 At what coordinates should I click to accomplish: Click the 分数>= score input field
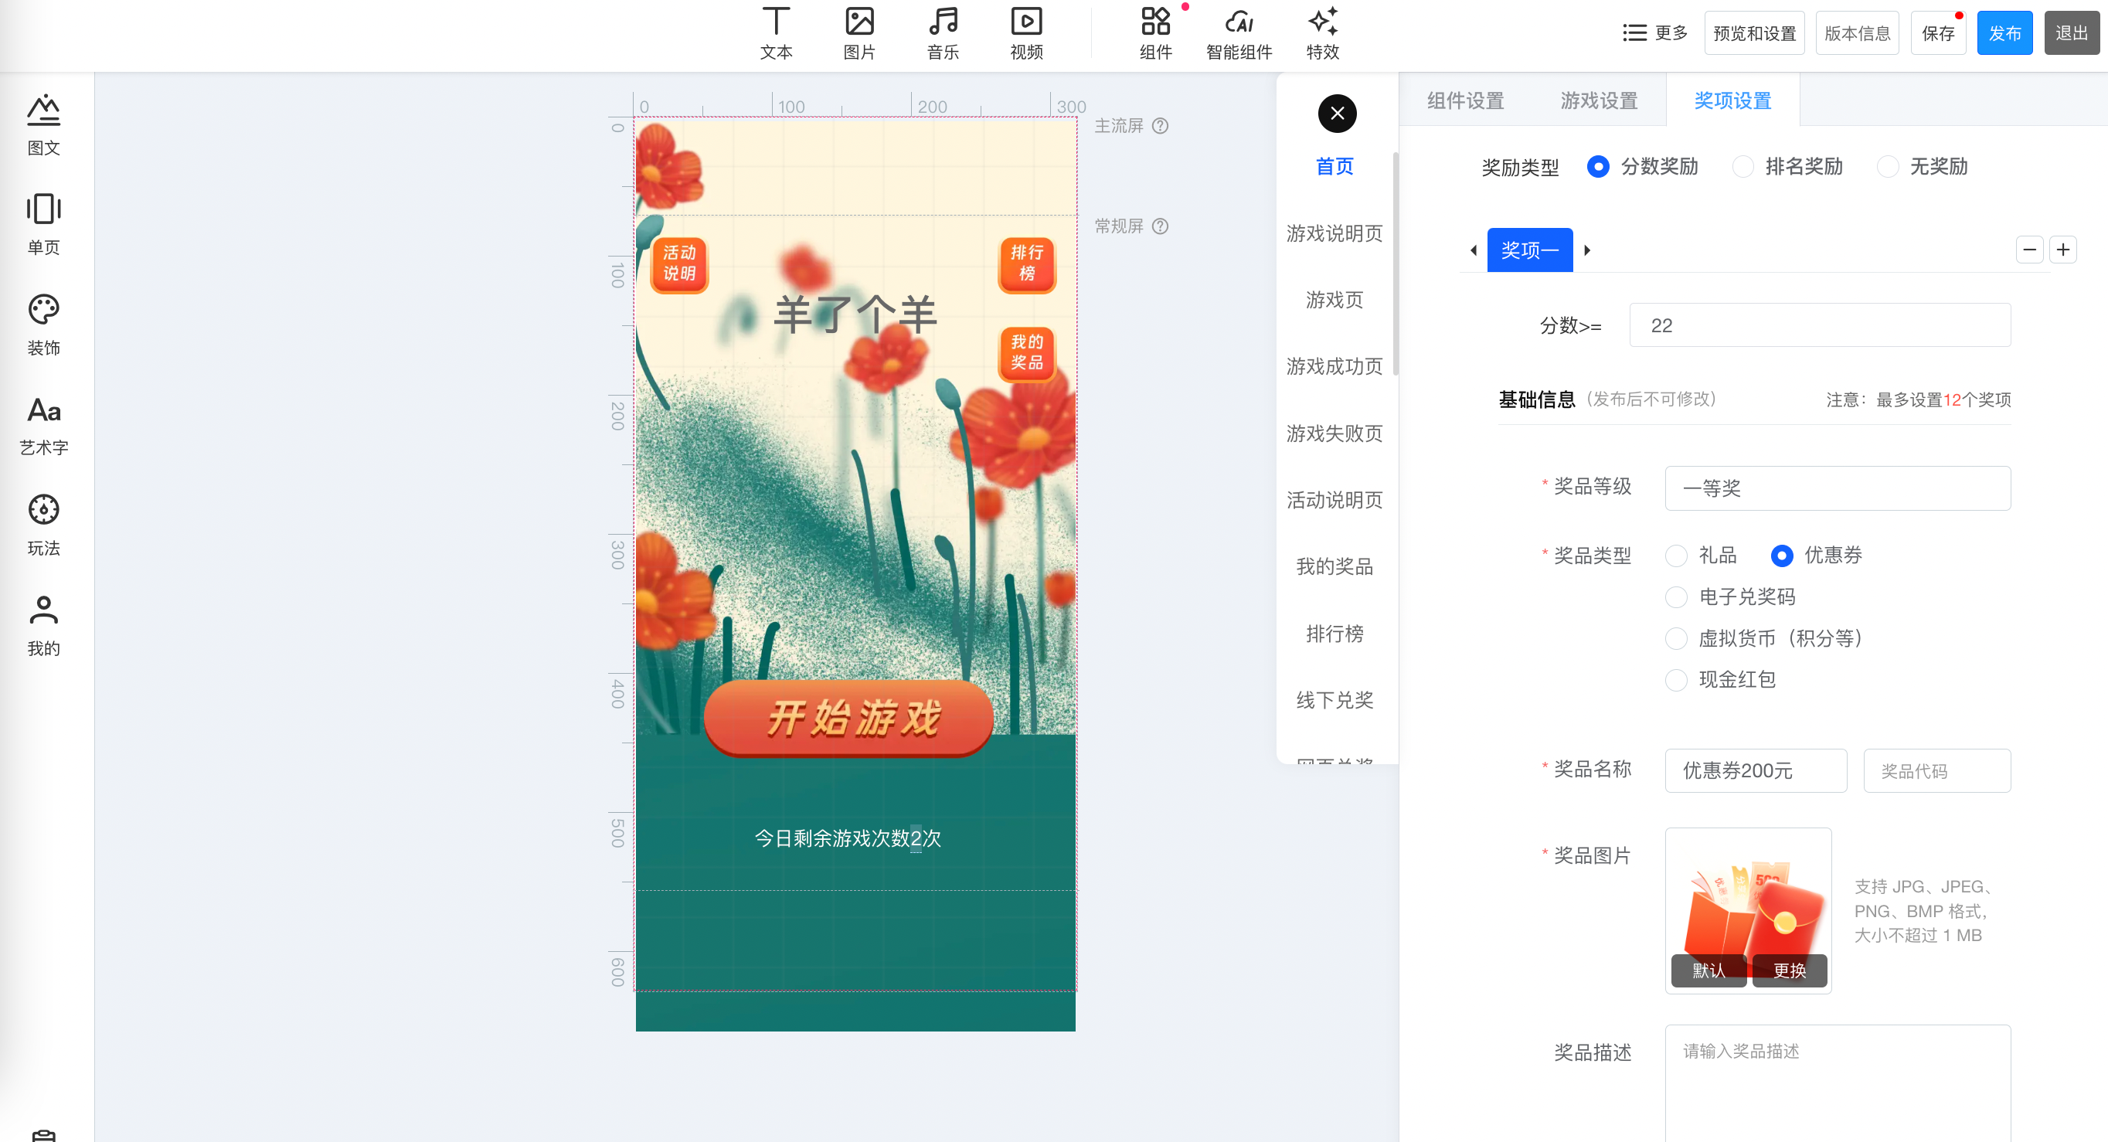(1819, 325)
